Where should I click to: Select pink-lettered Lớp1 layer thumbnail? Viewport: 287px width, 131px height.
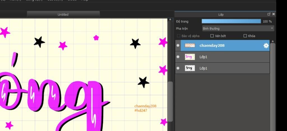pyautogui.click(x=190, y=57)
